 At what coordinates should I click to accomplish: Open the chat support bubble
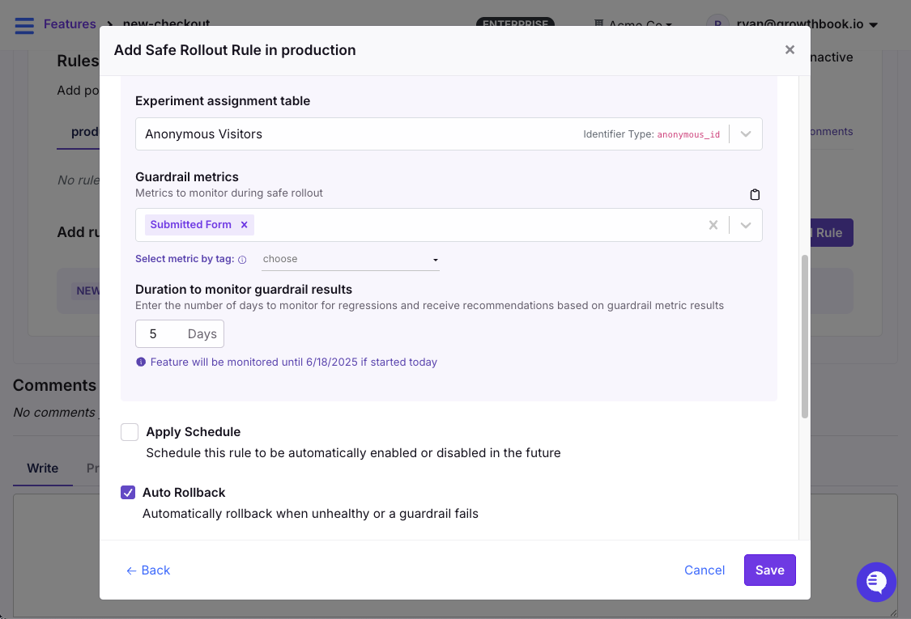click(x=876, y=582)
